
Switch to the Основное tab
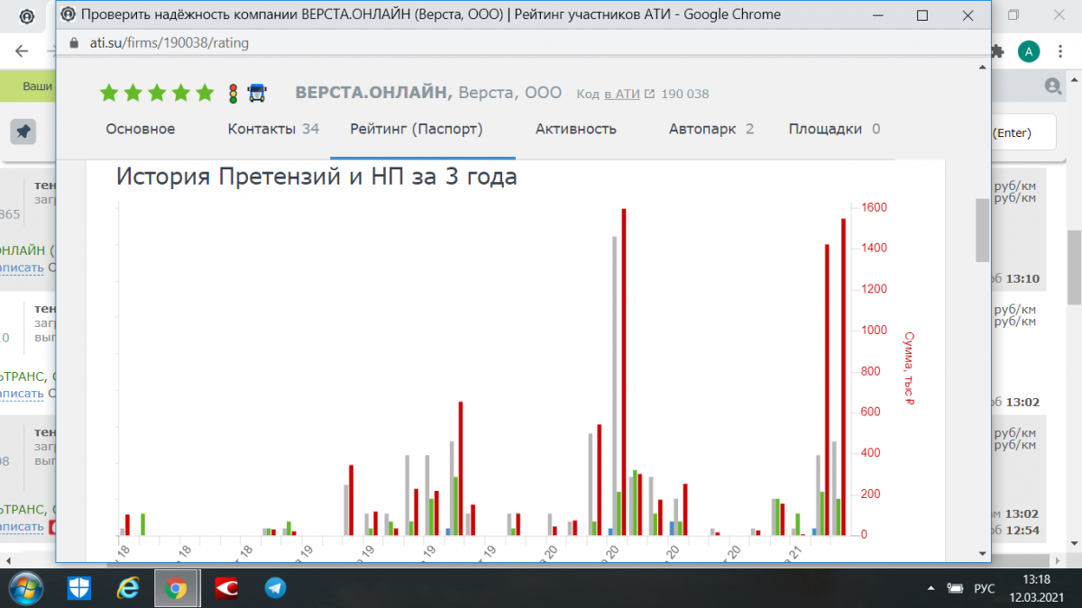click(x=141, y=129)
